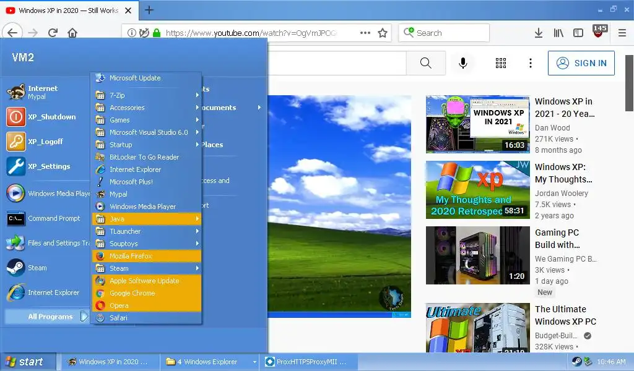Screen dimensions: 634x371
Task: Click the YouTube search magnifier button
Action: click(x=426, y=63)
